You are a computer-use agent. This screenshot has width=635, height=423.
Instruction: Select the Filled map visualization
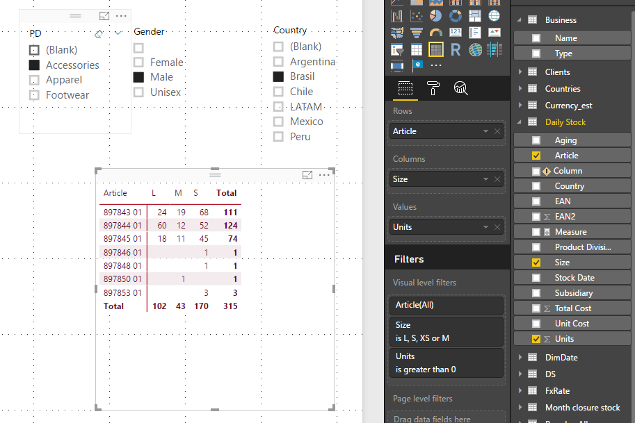(x=396, y=33)
